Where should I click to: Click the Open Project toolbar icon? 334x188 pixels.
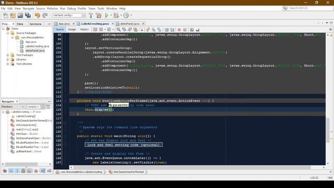(x=20, y=15)
